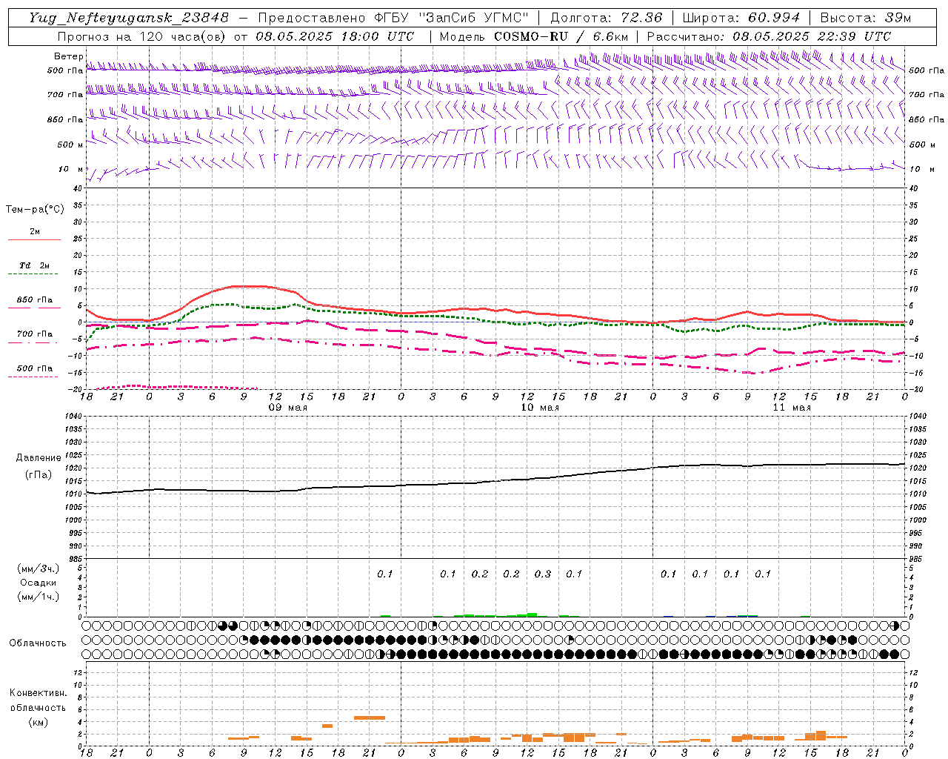Click the 700 гПа temperature legend entry
The width and height of the screenshot is (948, 759).
[35, 334]
